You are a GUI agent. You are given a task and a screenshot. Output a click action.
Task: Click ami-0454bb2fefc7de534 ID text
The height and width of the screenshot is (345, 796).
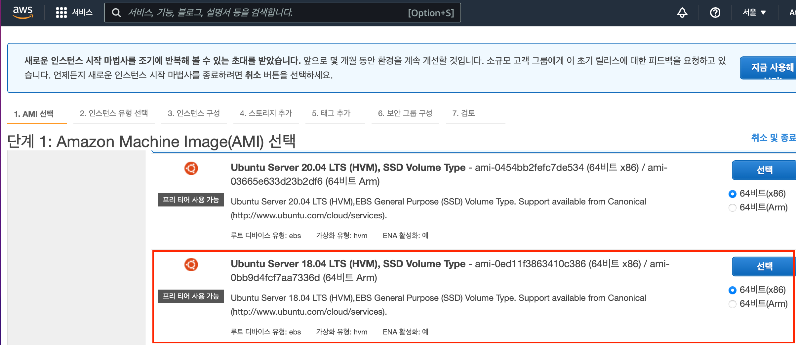529,168
